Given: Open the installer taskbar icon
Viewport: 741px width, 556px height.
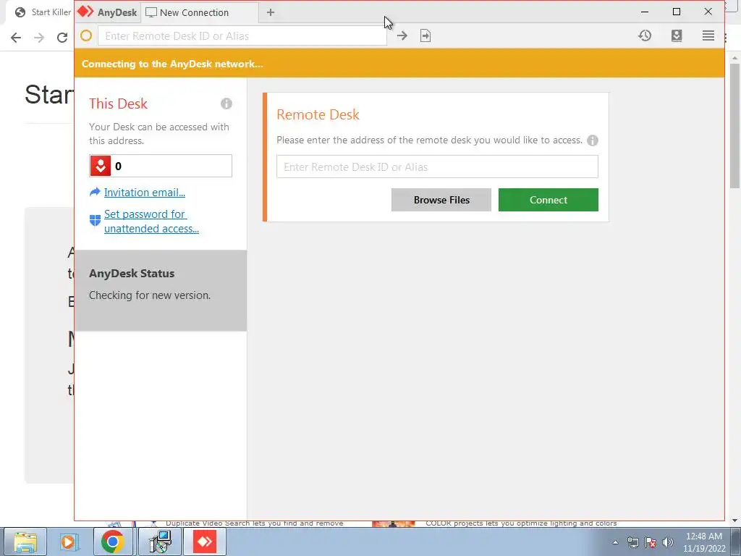Looking at the screenshot, I should click(x=160, y=542).
